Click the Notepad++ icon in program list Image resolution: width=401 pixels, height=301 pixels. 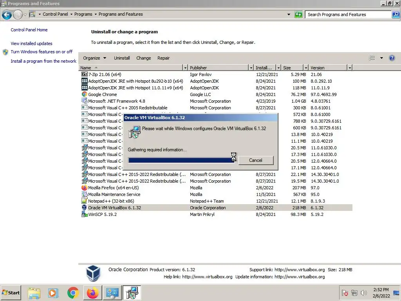(x=85, y=201)
